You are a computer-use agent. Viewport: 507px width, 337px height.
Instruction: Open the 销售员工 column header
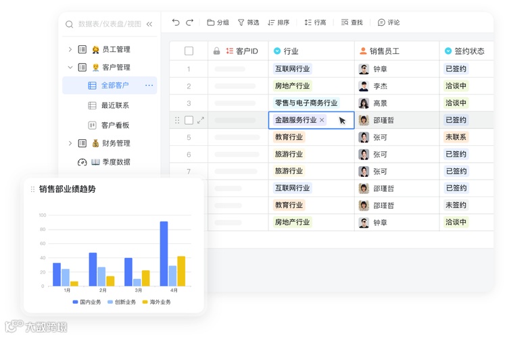tap(397, 51)
